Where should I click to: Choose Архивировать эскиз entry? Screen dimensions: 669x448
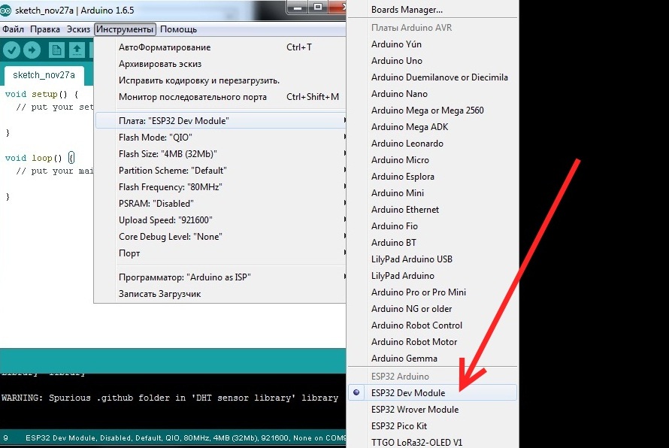tap(220, 64)
